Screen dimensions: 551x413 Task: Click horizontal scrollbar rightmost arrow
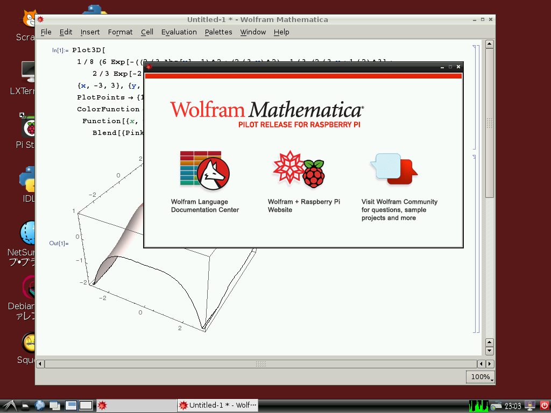(490, 364)
